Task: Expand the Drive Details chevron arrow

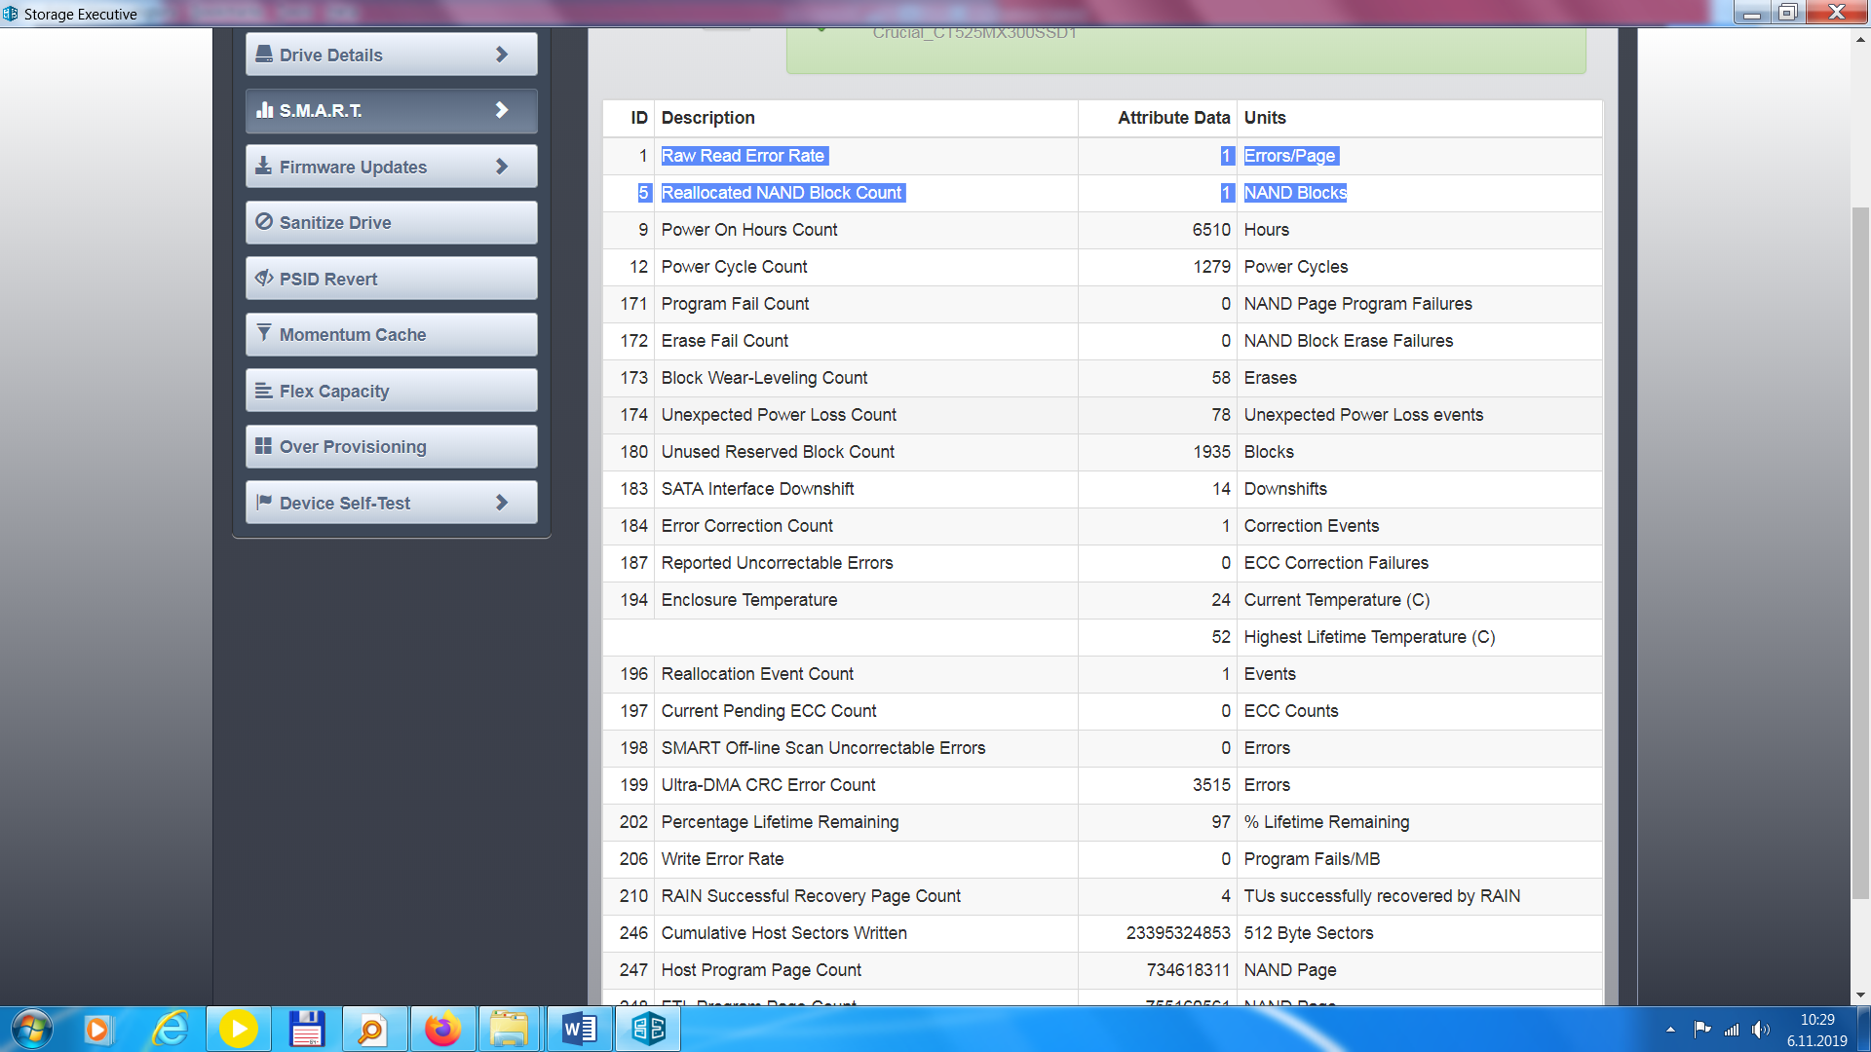Action: pos(502,55)
